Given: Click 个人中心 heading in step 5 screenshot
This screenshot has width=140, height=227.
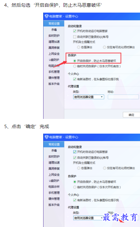Looking at the screenshot, I should pyautogui.click(x=74, y=195).
